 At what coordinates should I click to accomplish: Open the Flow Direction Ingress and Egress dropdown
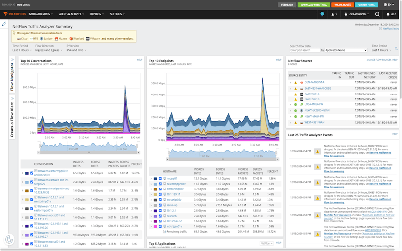click(x=48, y=50)
